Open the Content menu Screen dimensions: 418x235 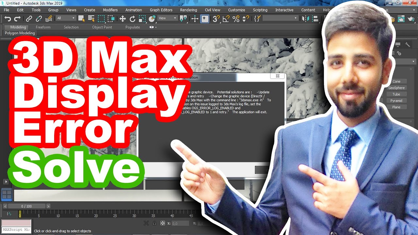(x=308, y=10)
